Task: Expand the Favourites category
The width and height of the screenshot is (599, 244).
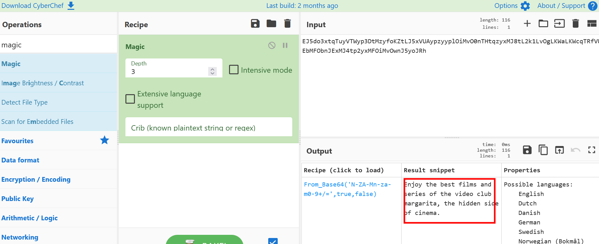Action: coord(17,141)
